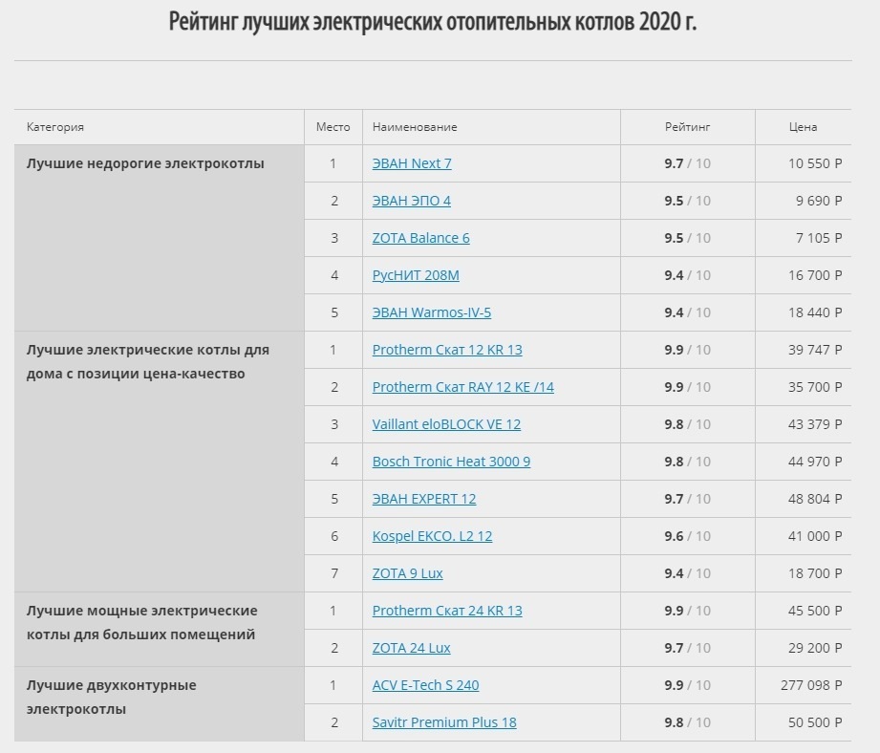This screenshot has height=753, width=880.
Task: Click the rating in the Vaillant eloBLOCK row
Action: (x=688, y=424)
